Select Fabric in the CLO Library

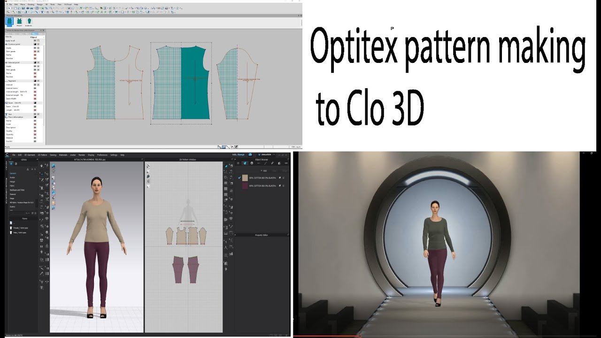click(12, 186)
